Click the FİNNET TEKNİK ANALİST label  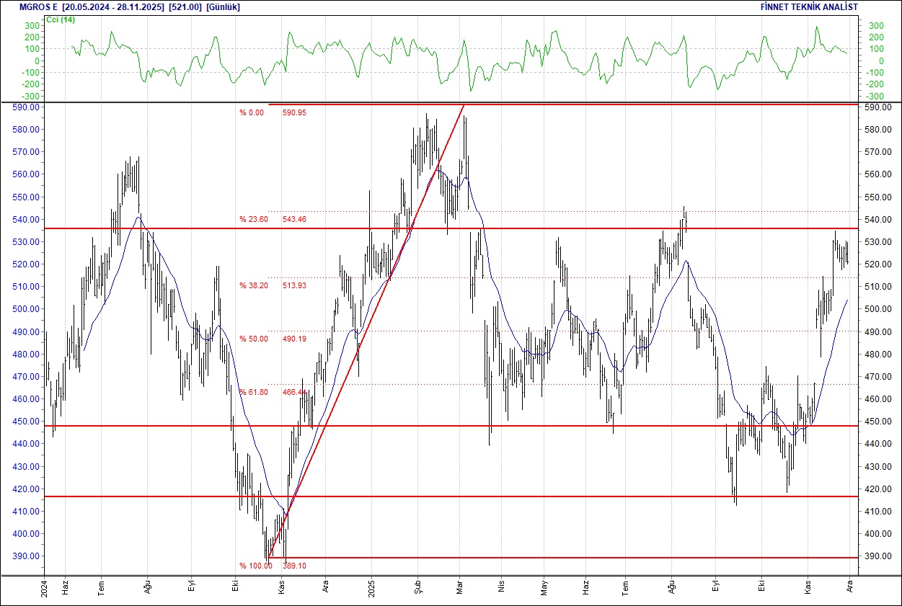point(809,6)
